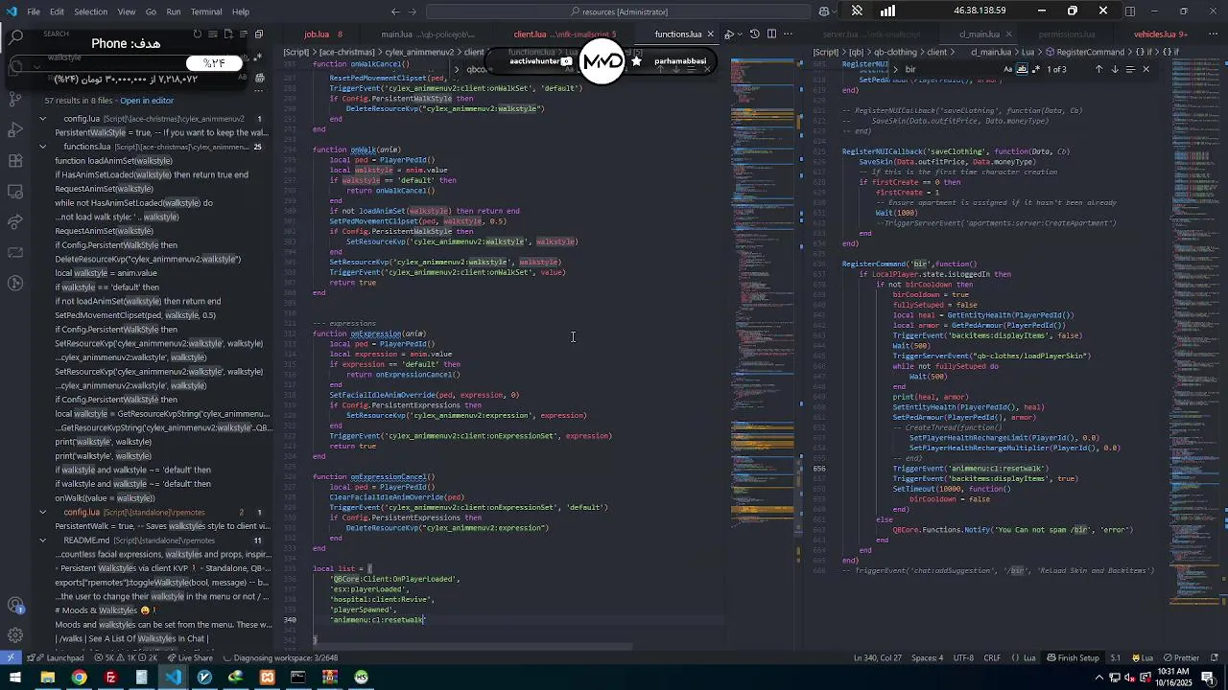Split the editor right
The image size is (1228, 690).
(771, 34)
